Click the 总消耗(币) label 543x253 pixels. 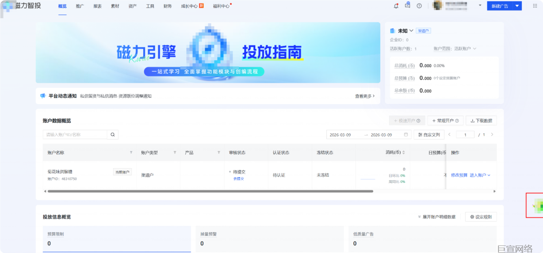[405, 65]
